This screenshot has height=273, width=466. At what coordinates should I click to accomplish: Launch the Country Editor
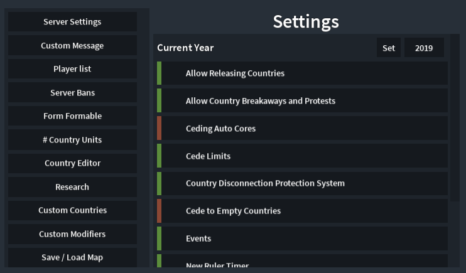click(x=72, y=163)
